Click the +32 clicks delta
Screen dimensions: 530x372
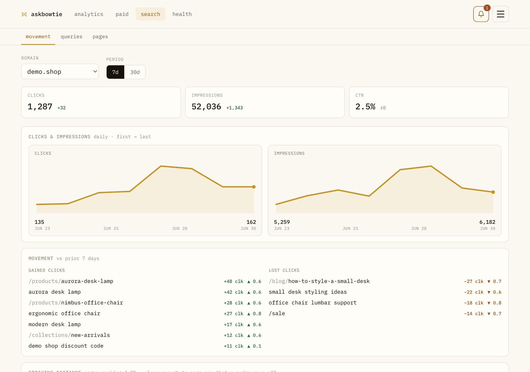[x=61, y=108]
